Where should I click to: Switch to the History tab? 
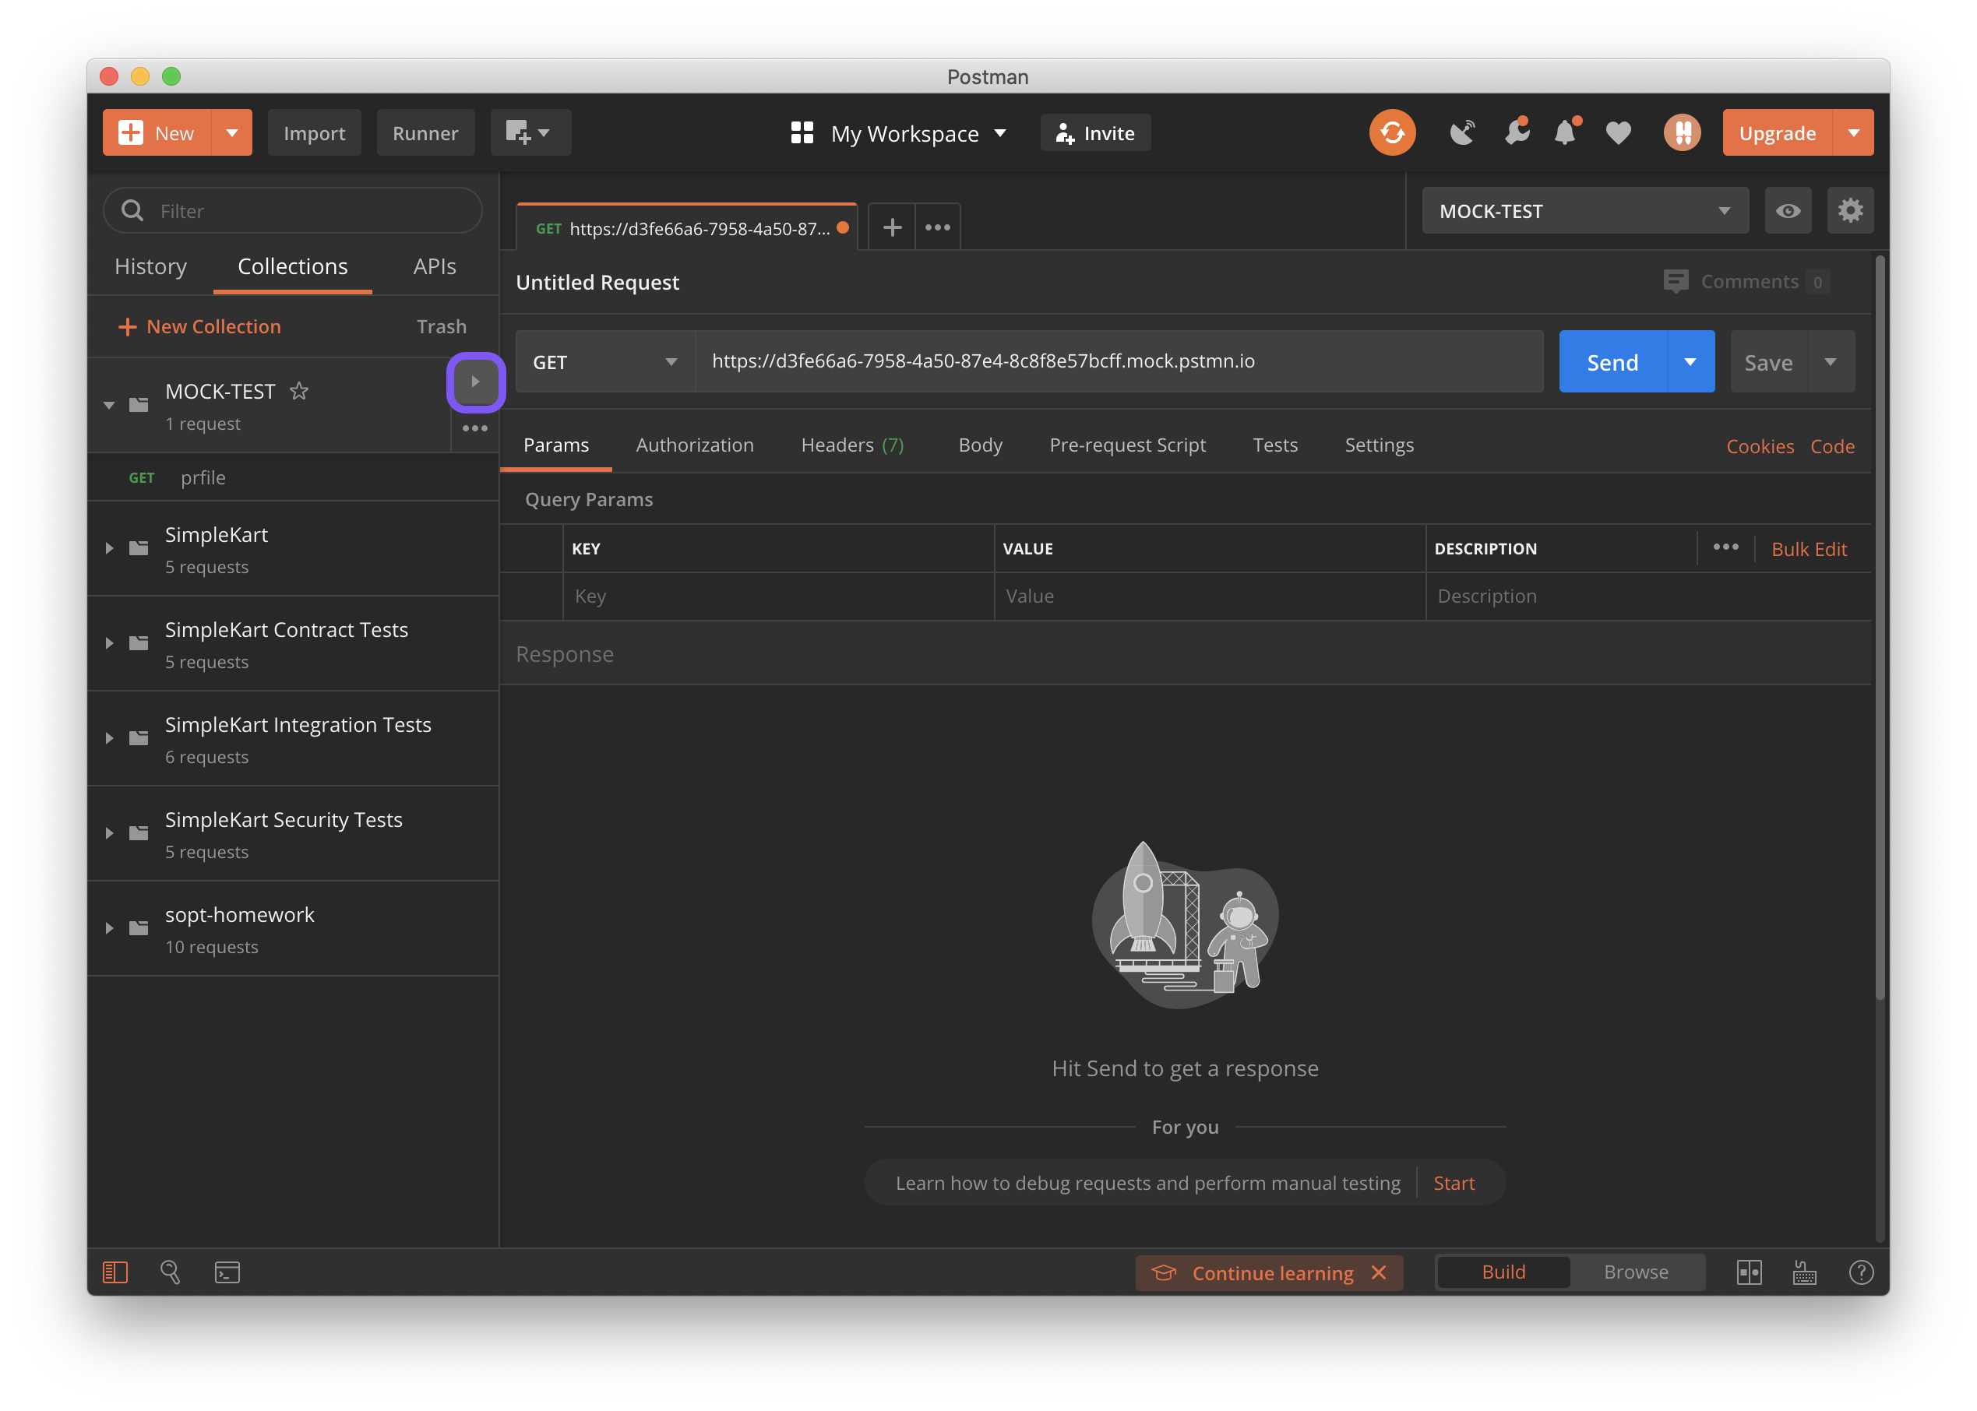pos(150,267)
